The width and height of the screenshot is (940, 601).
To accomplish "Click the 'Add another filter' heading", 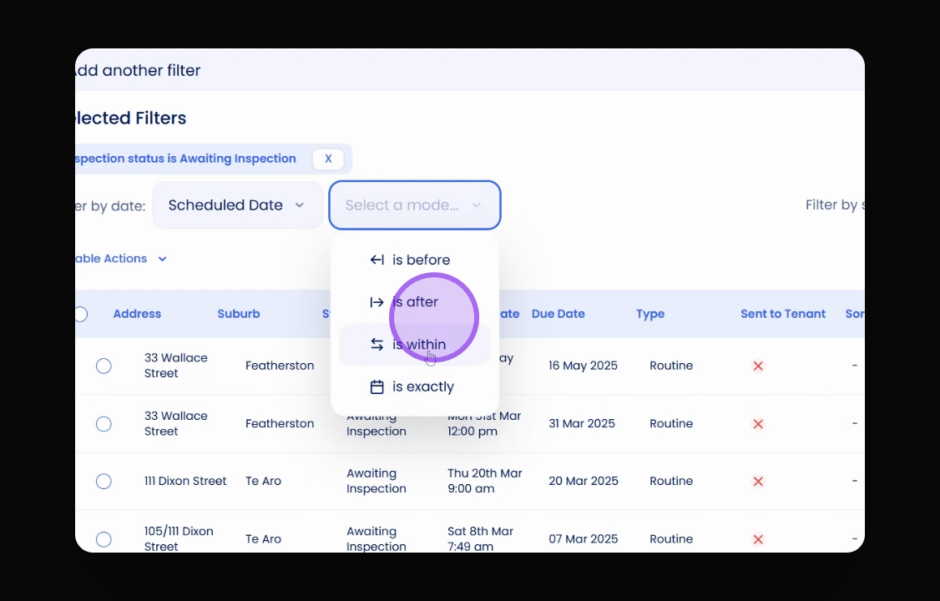I will coord(139,70).
